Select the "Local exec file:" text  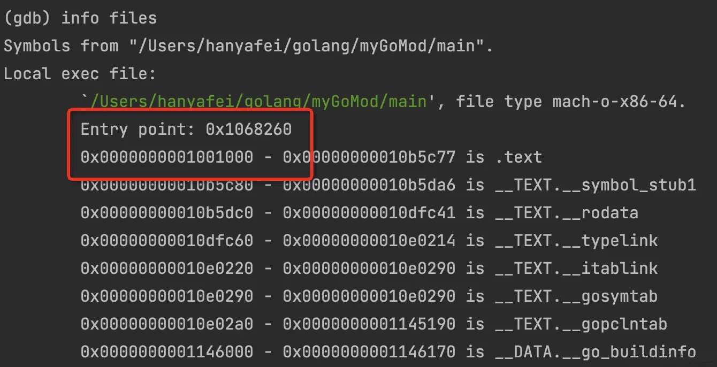[80, 74]
